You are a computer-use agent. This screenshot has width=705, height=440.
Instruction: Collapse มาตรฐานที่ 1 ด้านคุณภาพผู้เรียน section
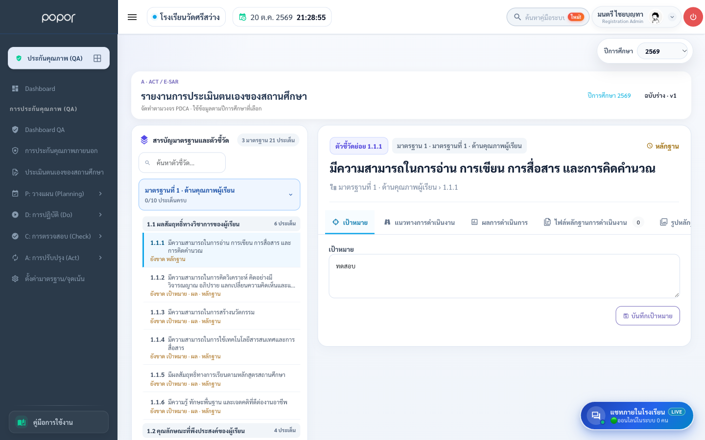point(219,195)
